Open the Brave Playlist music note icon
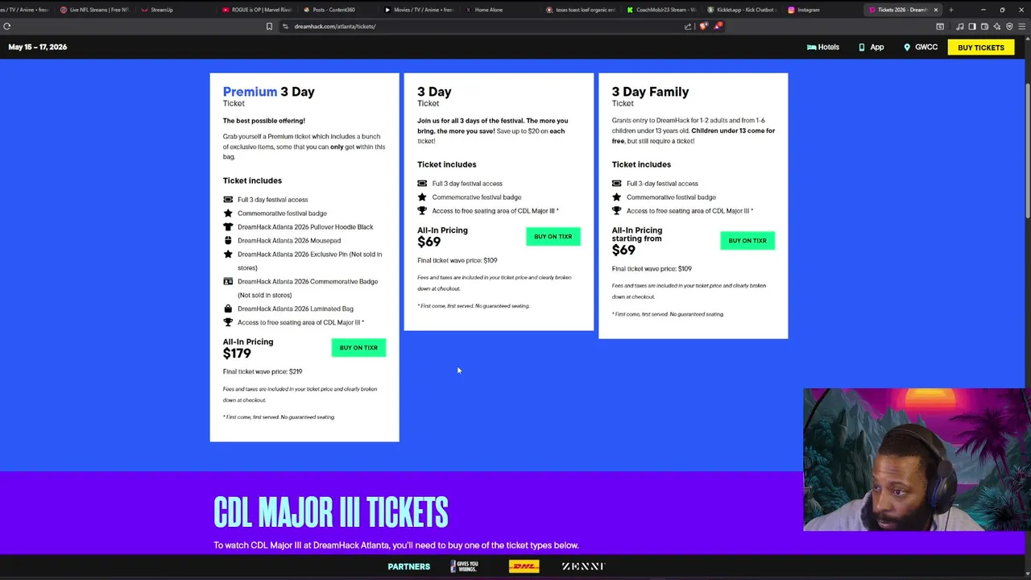1031x580 pixels. coord(959,27)
